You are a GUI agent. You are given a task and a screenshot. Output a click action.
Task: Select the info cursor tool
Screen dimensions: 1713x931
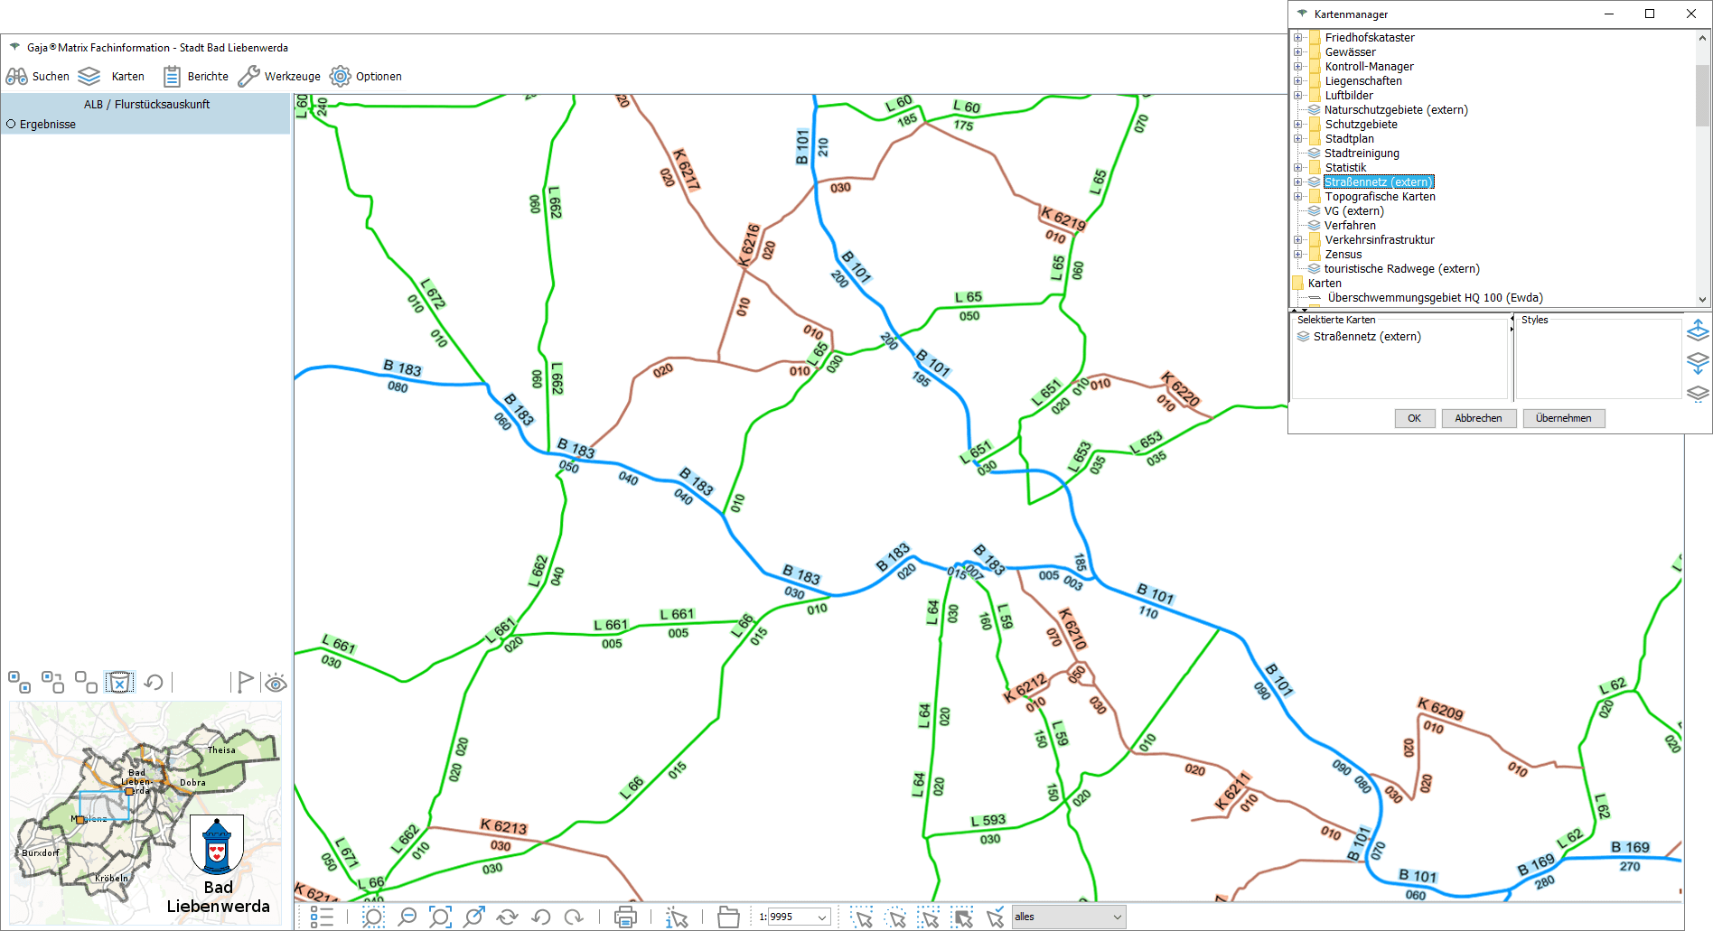pyautogui.click(x=676, y=917)
